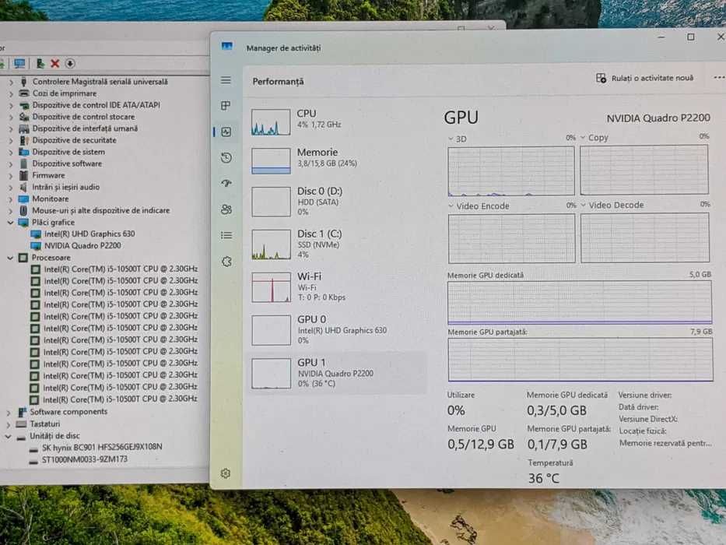
Task: Expand Software components tree node
Action: 9,412
